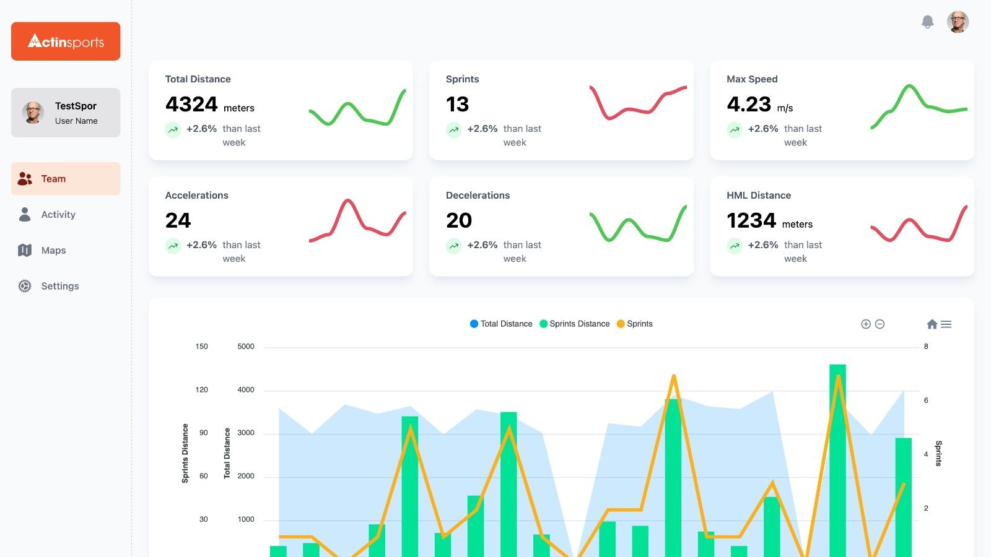Click the Total Distance card title
991x557 pixels.
click(198, 79)
